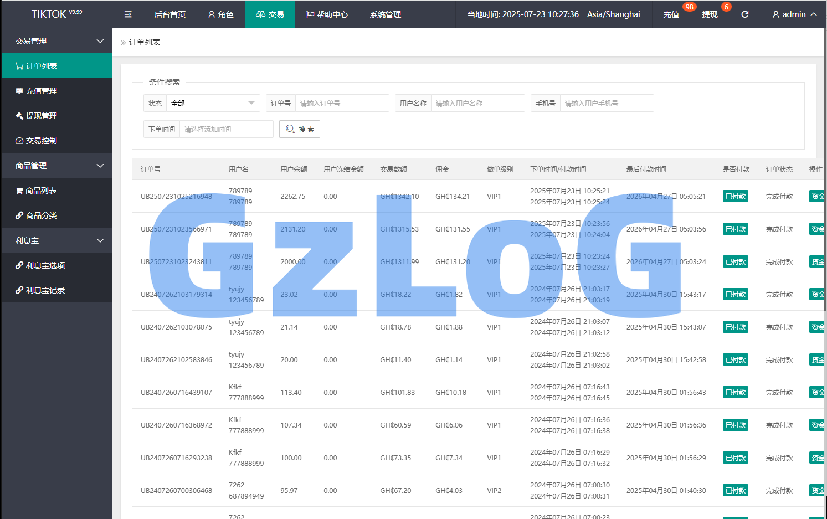Click amount GH₵101.83
The image size is (827, 519).
tap(397, 392)
